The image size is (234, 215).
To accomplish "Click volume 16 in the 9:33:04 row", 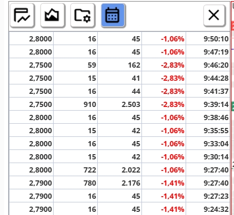I will pyautogui.click(x=92, y=144).
